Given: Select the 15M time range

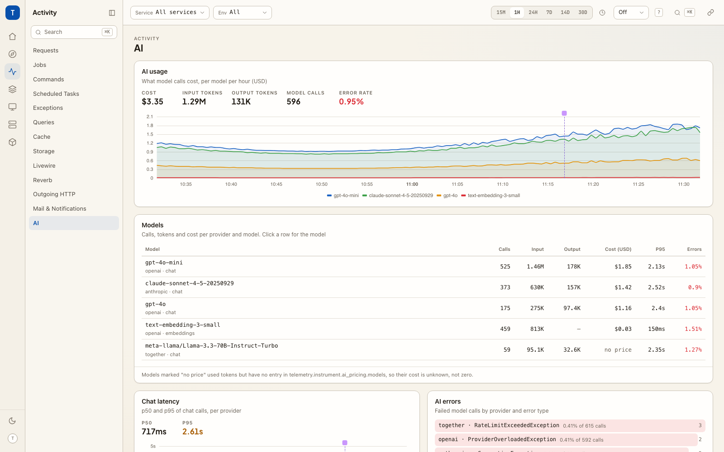Looking at the screenshot, I should tap(501, 13).
